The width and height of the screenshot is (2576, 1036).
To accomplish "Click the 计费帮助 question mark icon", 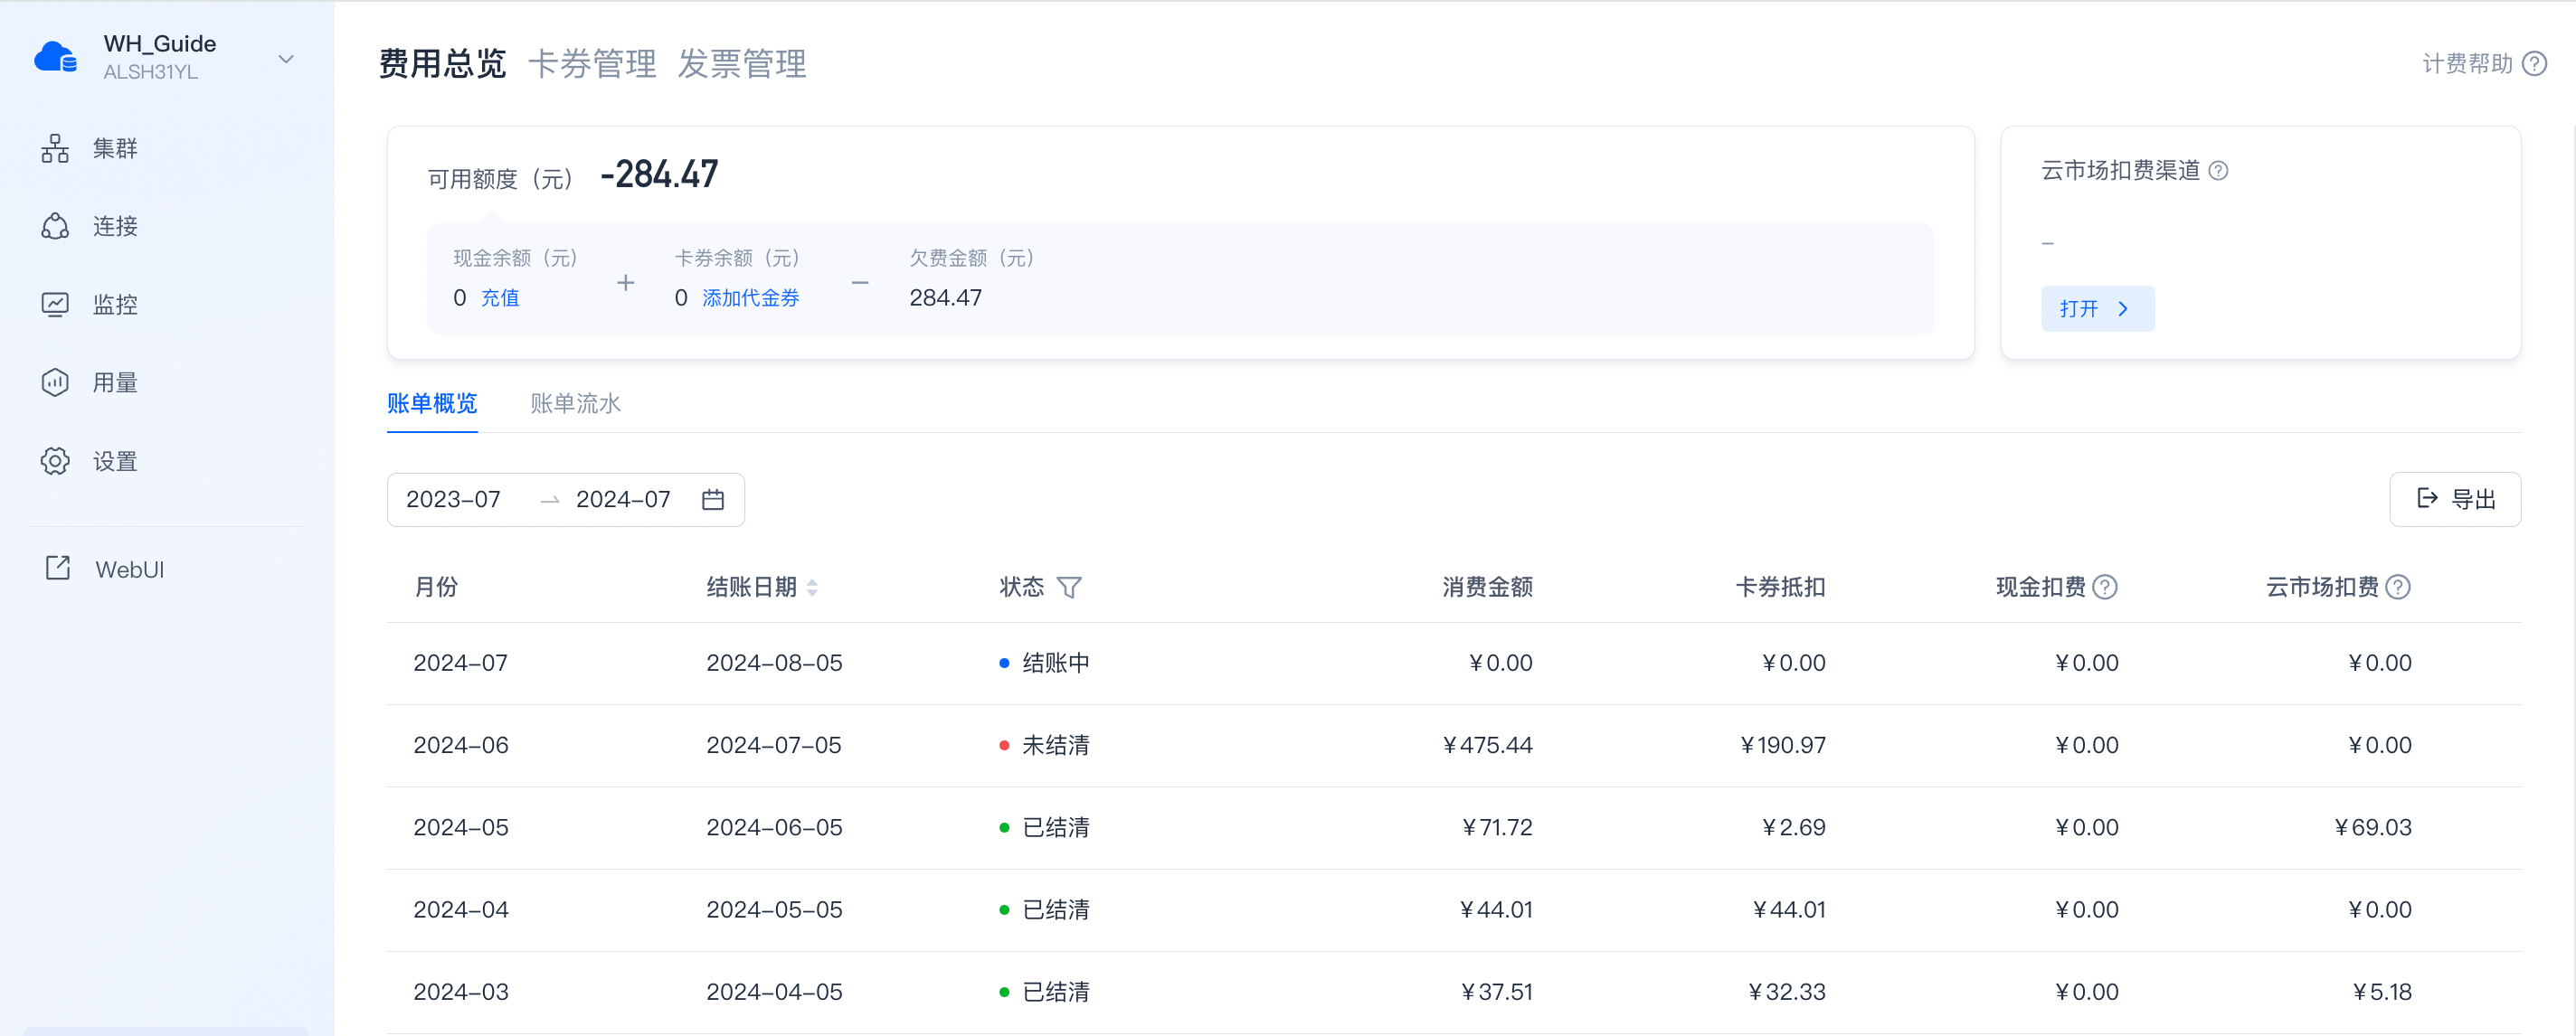I will 2534,64.
